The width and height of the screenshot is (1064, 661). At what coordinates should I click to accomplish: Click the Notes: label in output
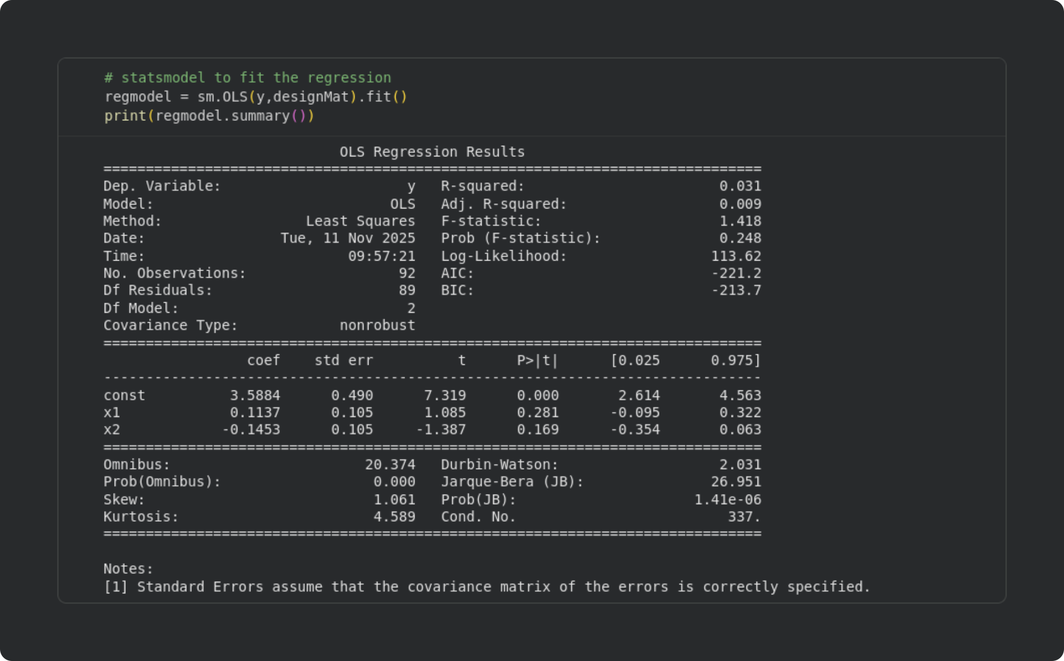point(128,569)
